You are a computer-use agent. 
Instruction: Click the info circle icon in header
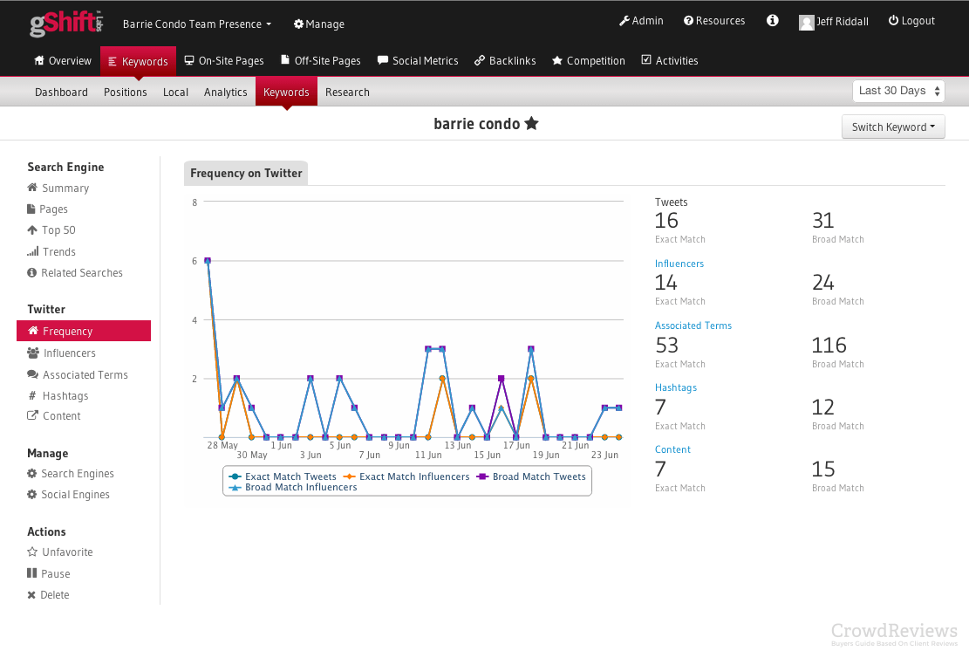coord(772,21)
